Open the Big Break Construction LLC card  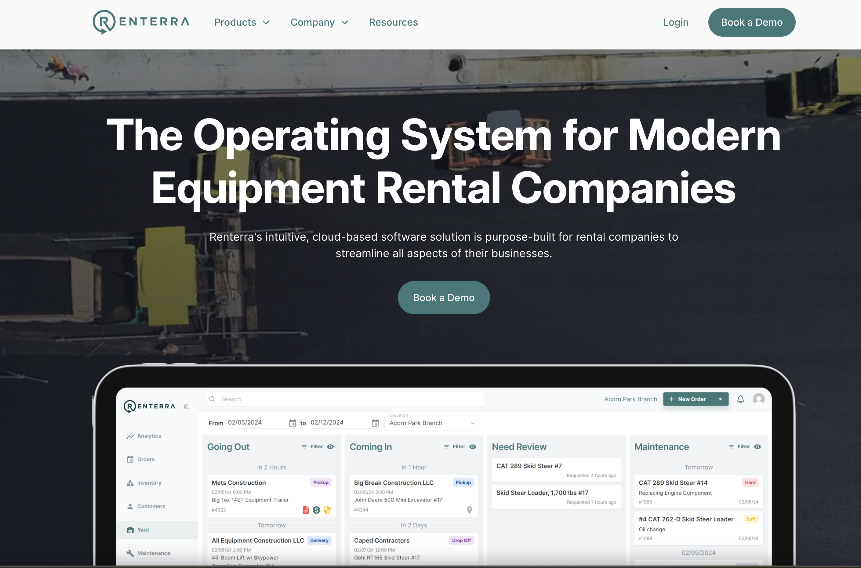click(x=413, y=496)
